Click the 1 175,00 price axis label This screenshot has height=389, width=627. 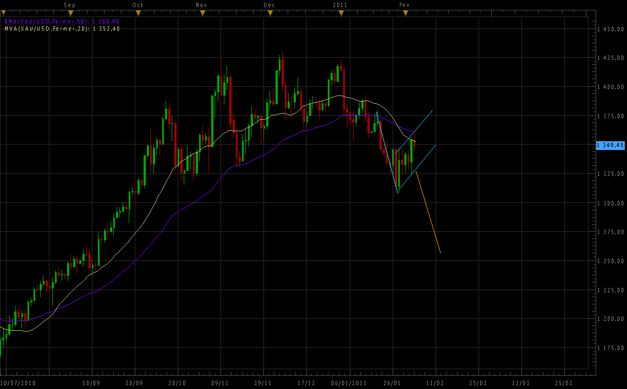(610, 348)
